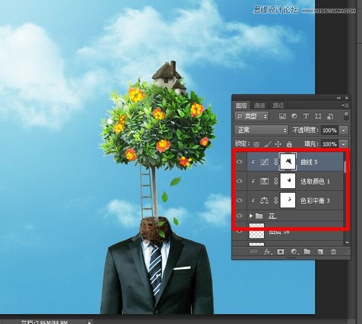Click the 填充 100% value field
The image size is (362, 324).
point(330,144)
